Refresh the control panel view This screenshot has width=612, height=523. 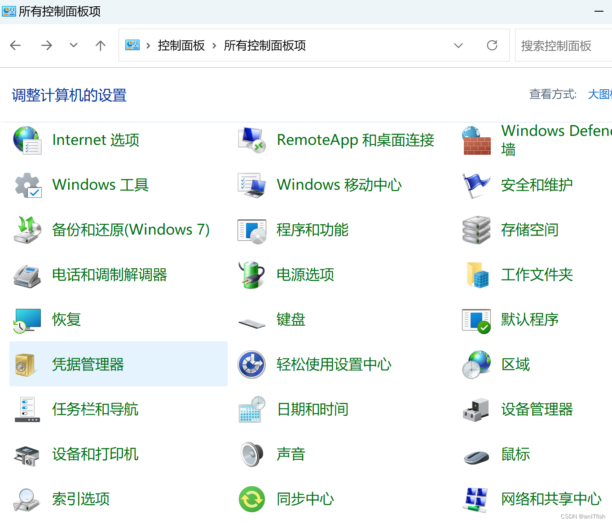click(492, 45)
